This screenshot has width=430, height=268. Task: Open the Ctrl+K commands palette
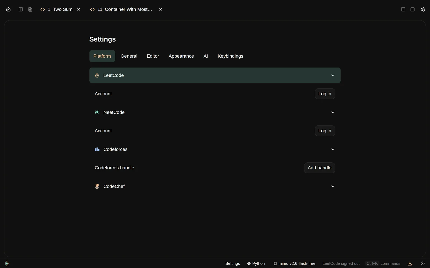coord(383,263)
